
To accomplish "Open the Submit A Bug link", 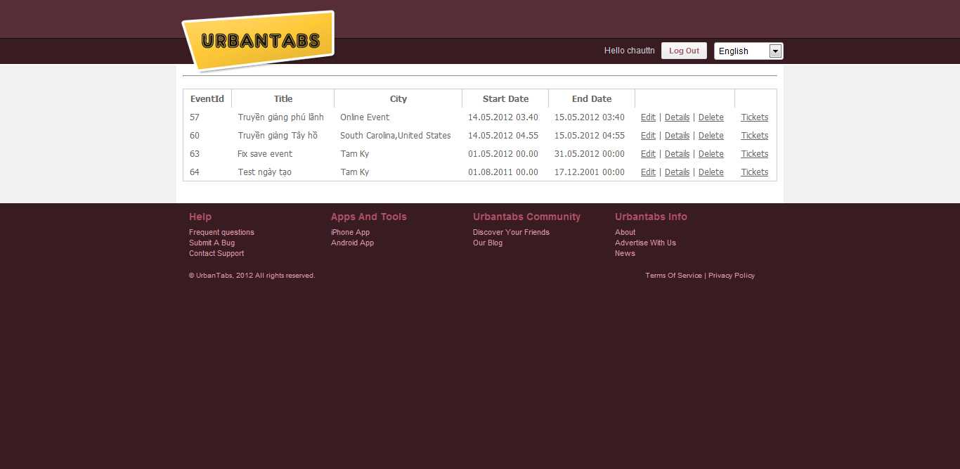I will click(x=212, y=243).
